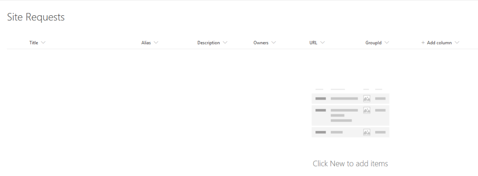Expand the Owners column dropdown chevron

pyautogui.click(x=273, y=43)
